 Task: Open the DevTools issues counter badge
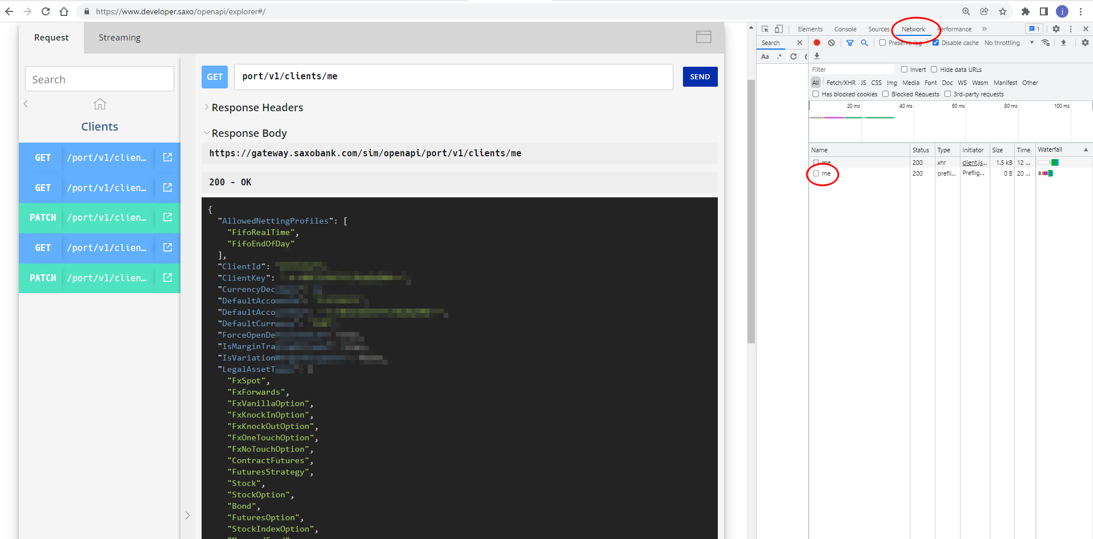(1034, 29)
